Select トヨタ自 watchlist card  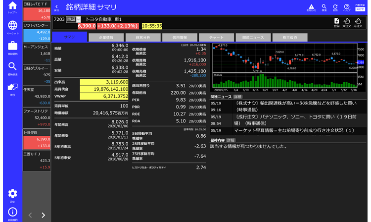37,139
